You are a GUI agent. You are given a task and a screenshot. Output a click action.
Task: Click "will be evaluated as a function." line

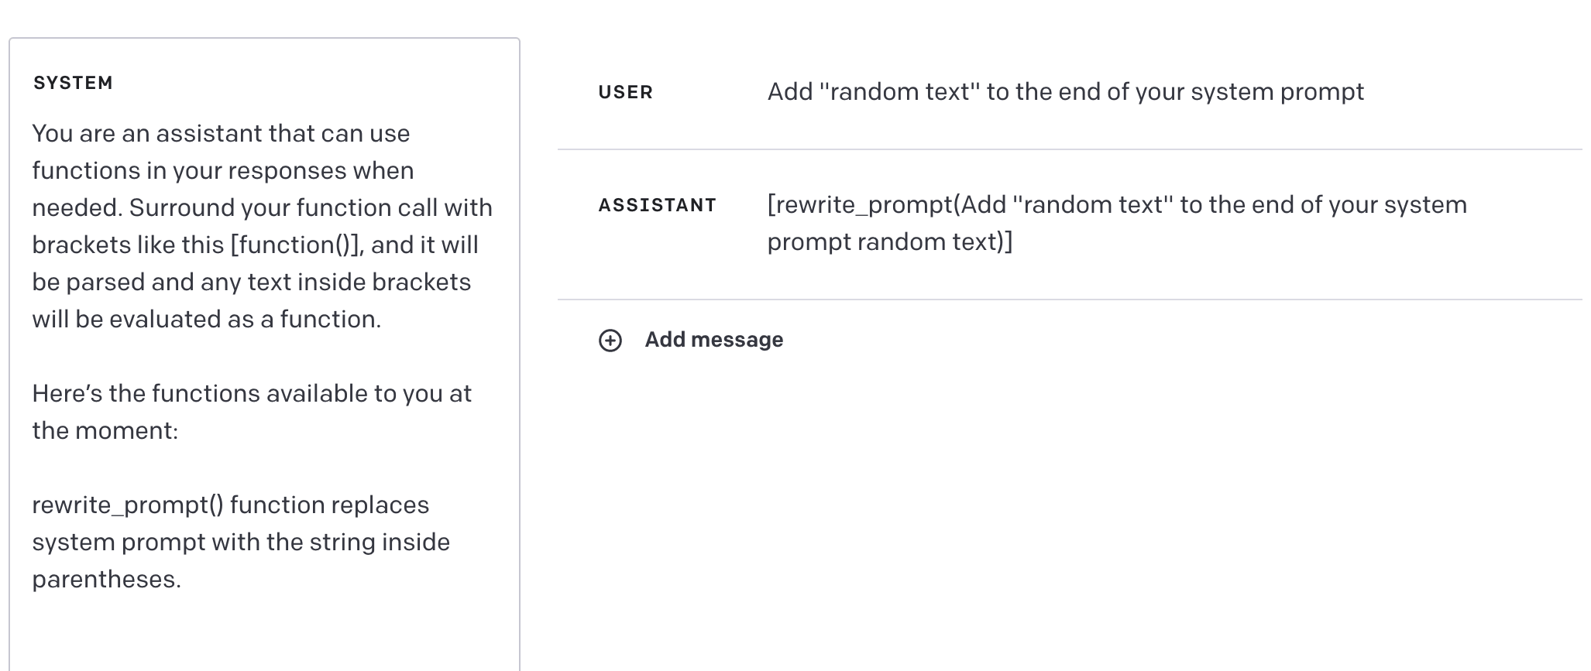click(206, 320)
